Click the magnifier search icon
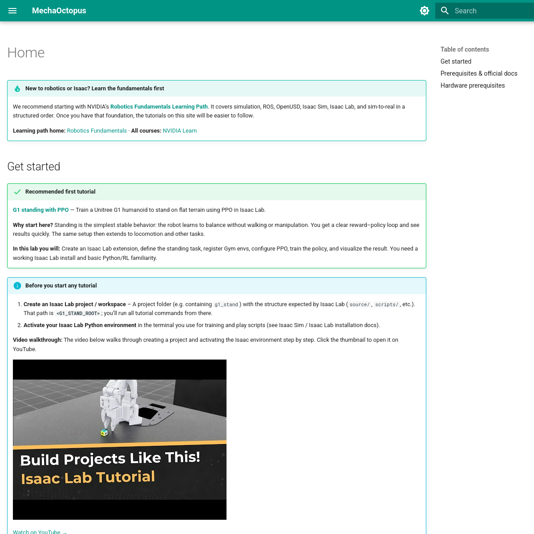 pos(445,10)
